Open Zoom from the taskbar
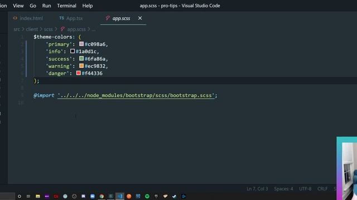Image resolution: width=357 pixels, height=200 pixels. [x=93, y=196]
